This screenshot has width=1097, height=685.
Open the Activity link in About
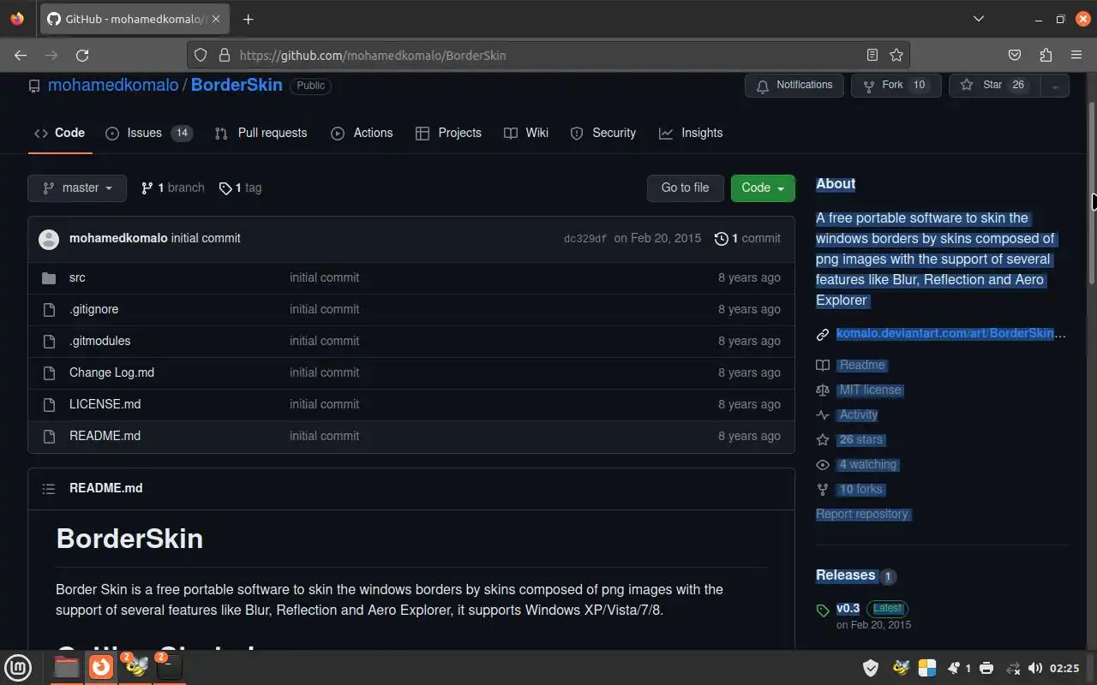tap(859, 414)
